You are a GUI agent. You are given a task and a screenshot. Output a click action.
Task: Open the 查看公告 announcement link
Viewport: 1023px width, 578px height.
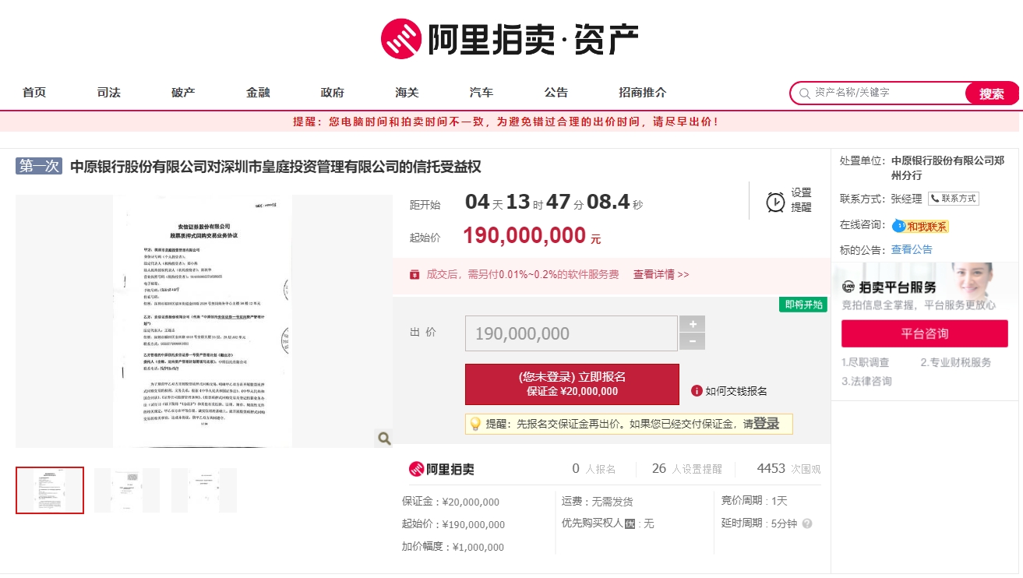tap(912, 250)
